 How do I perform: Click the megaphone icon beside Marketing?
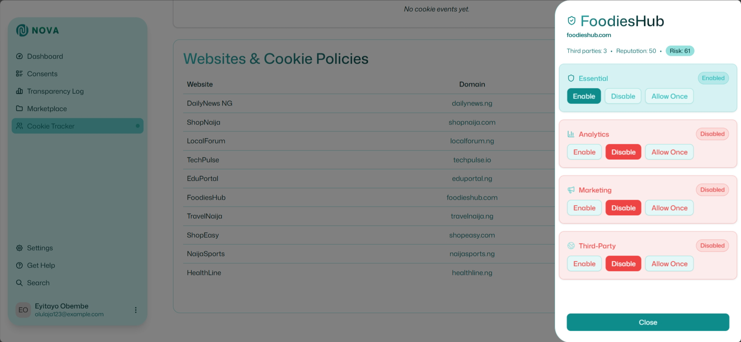click(x=571, y=190)
